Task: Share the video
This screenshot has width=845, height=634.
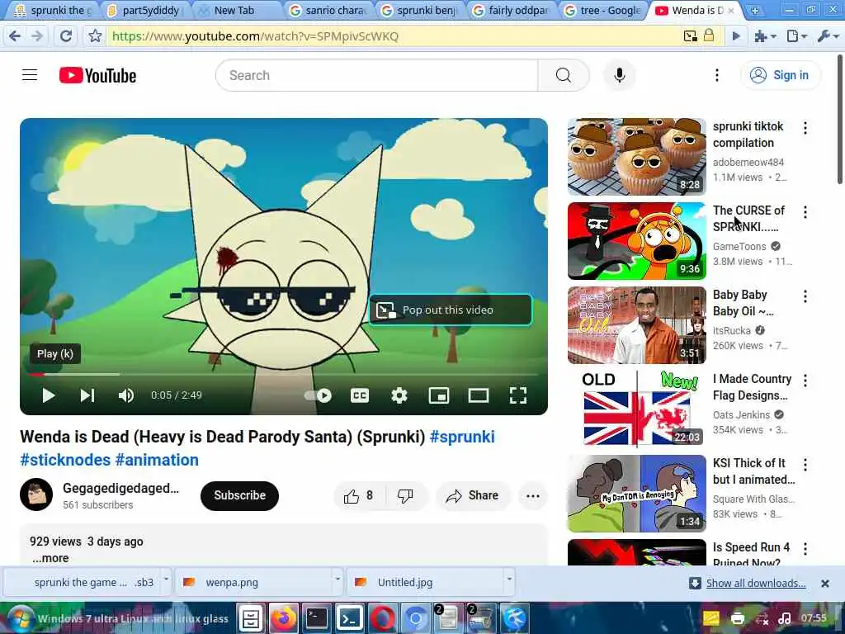Action: pyautogui.click(x=473, y=496)
